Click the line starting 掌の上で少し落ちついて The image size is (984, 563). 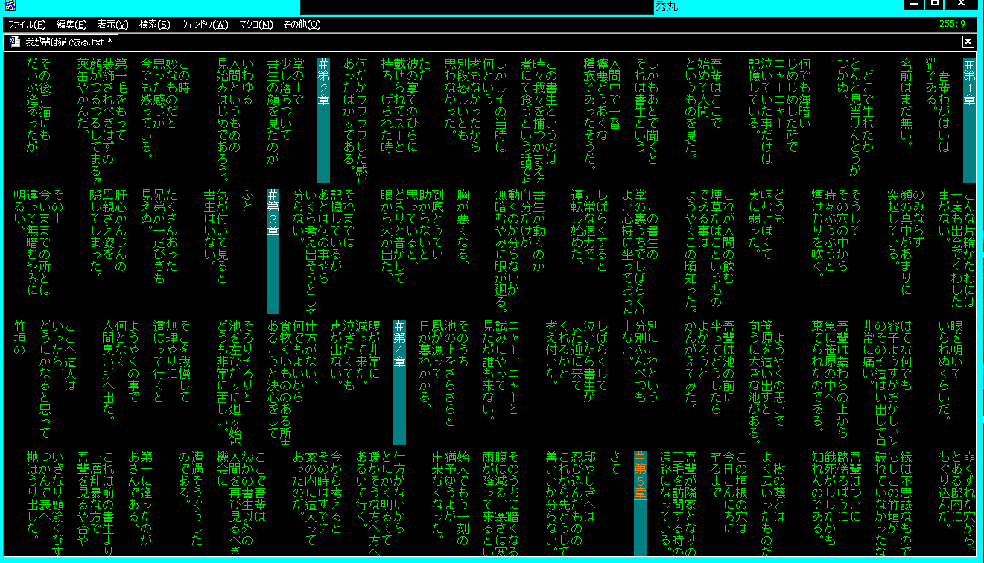[x=285, y=111]
